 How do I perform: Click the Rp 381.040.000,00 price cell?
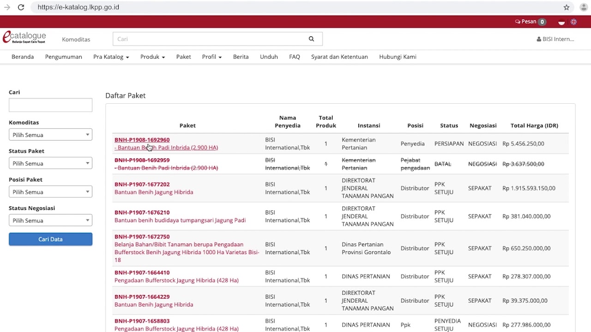pyautogui.click(x=526, y=216)
